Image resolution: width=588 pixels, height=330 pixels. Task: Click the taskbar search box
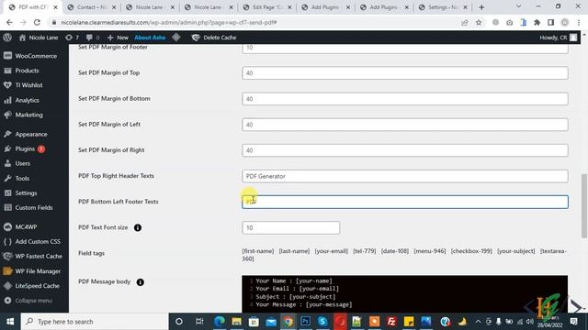[94, 322]
